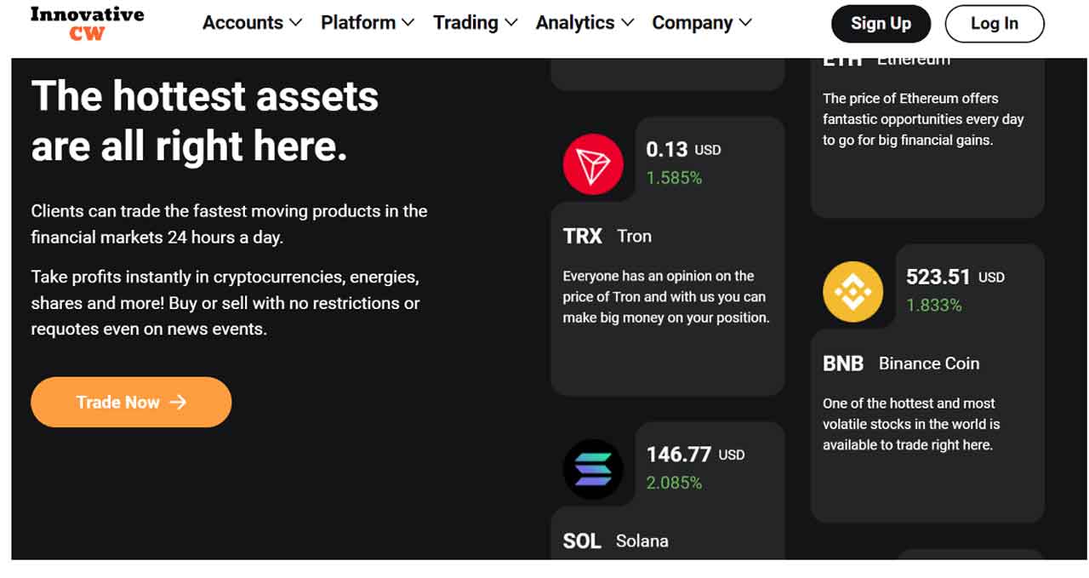This screenshot has width=1089, height=578.
Task: Open the Analytics menu
Action: tap(584, 23)
